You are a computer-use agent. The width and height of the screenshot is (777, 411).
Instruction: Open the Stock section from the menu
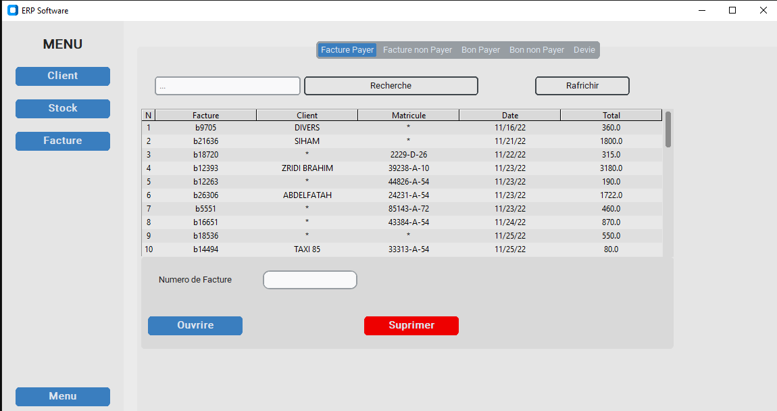coord(62,108)
